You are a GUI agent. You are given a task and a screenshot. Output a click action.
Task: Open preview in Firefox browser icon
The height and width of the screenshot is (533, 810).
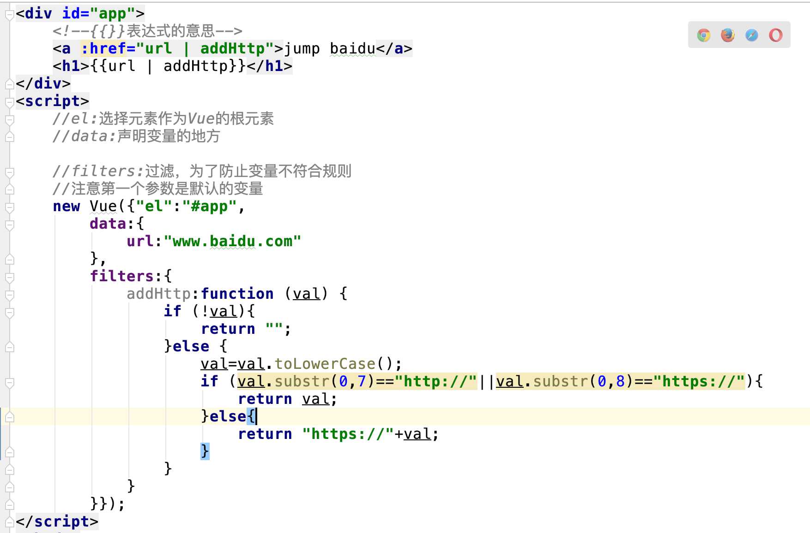728,35
